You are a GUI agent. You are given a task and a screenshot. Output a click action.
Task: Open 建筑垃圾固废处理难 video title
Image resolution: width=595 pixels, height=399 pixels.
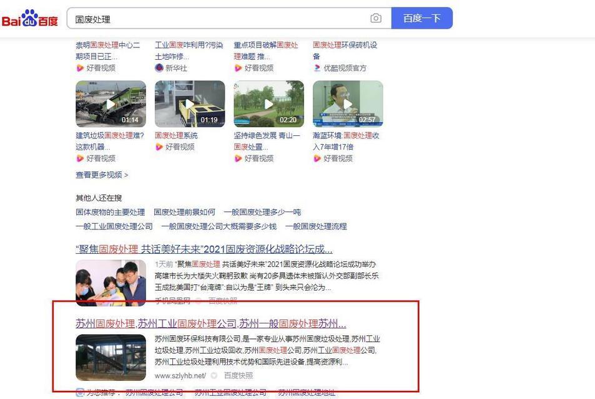[x=110, y=141]
